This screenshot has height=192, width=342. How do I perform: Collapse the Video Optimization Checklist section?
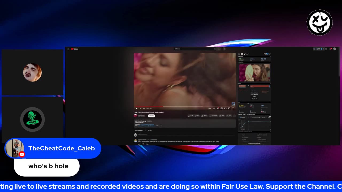tap(270, 132)
